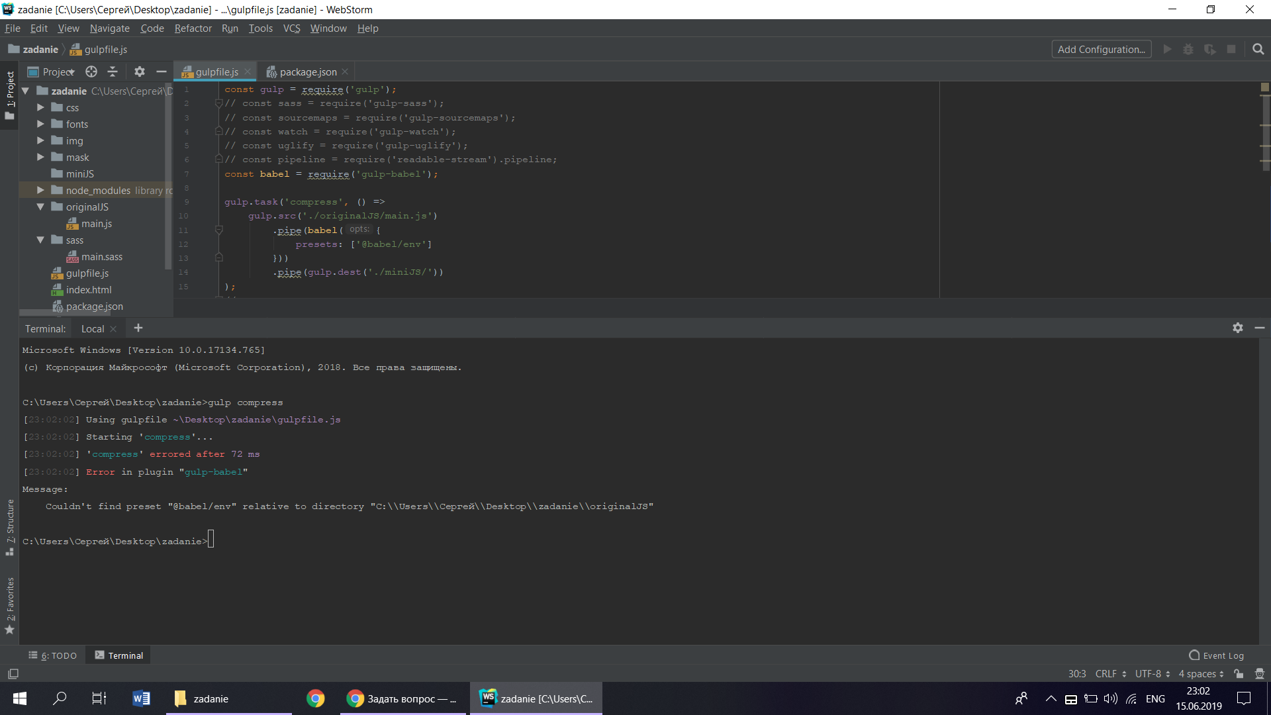The width and height of the screenshot is (1271, 715).
Task: Click the Run configuration play icon
Action: (x=1168, y=50)
